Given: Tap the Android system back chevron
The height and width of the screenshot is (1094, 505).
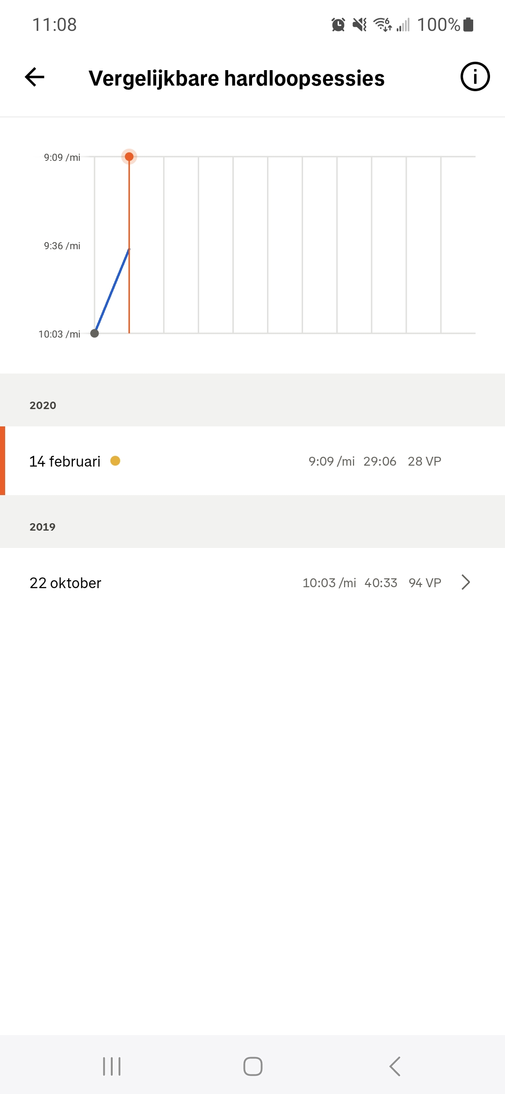Looking at the screenshot, I should [x=395, y=1066].
